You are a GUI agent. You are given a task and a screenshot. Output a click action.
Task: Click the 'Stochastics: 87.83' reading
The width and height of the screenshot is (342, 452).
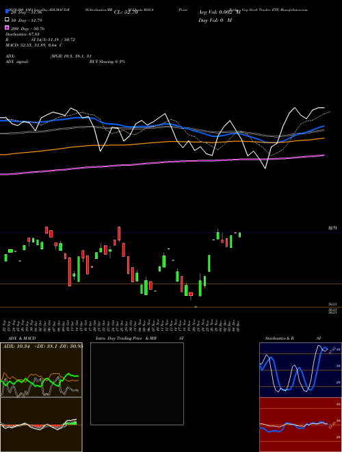[x=22, y=34]
